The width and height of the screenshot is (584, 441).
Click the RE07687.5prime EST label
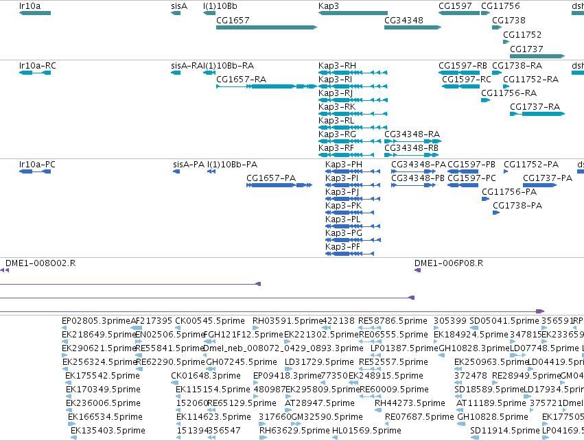(419, 417)
